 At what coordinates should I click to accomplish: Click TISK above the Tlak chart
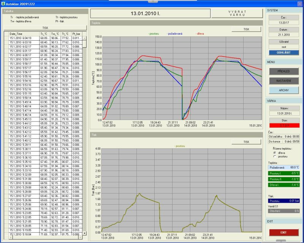(x=246, y=142)
